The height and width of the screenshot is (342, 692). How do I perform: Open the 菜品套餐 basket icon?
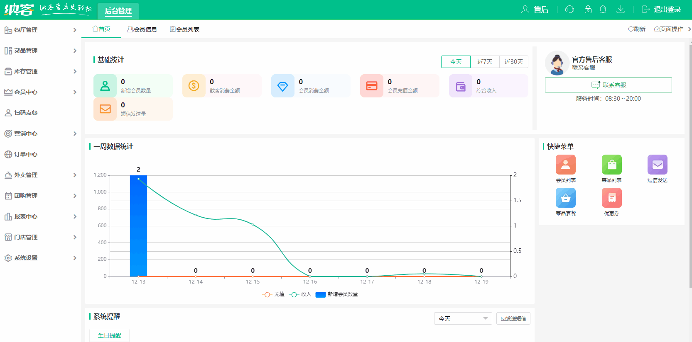coord(565,198)
